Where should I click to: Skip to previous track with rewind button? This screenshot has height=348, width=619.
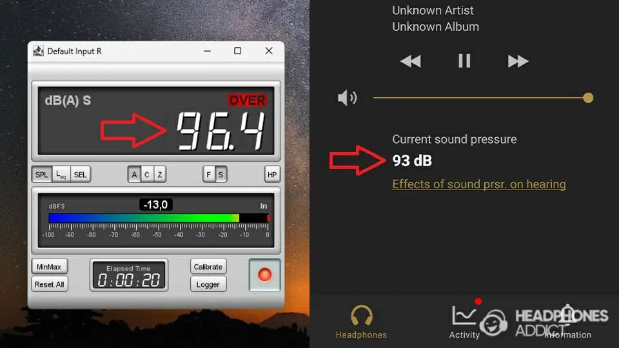click(411, 61)
